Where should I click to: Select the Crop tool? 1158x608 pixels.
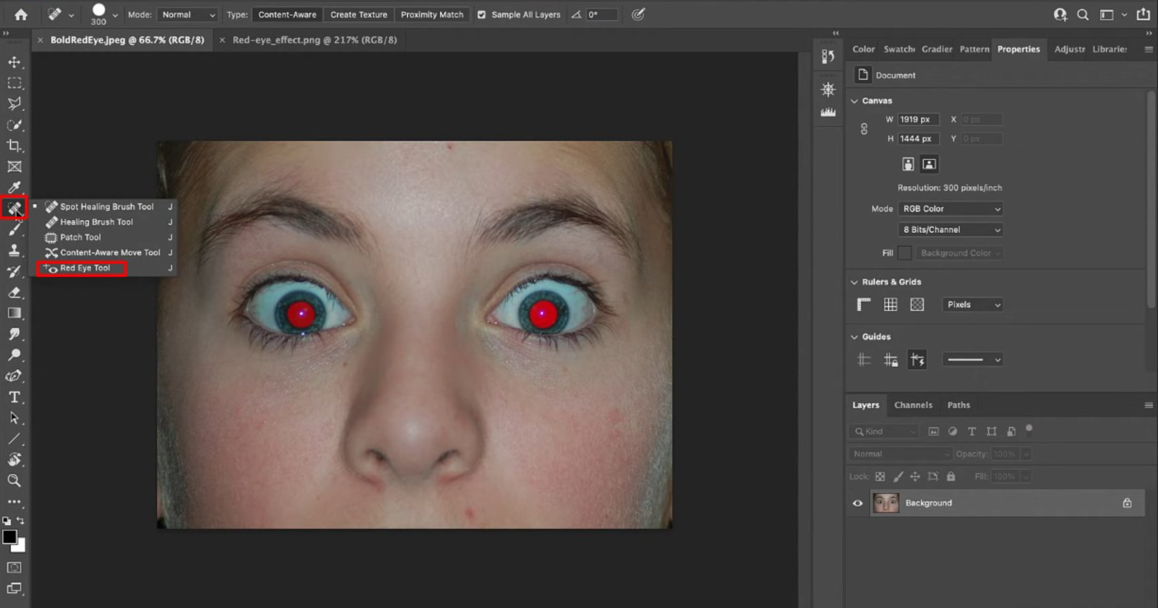pyautogui.click(x=15, y=146)
